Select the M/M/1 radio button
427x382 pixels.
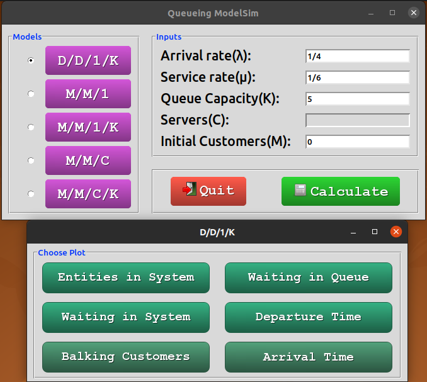point(31,94)
